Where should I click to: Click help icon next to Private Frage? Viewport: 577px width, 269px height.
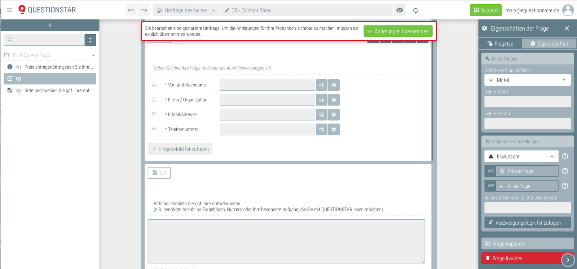tap(565, 171)
